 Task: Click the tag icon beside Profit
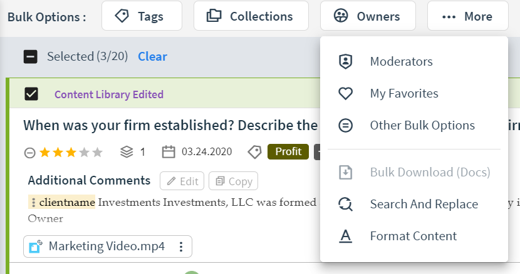(x=255, y=152)
